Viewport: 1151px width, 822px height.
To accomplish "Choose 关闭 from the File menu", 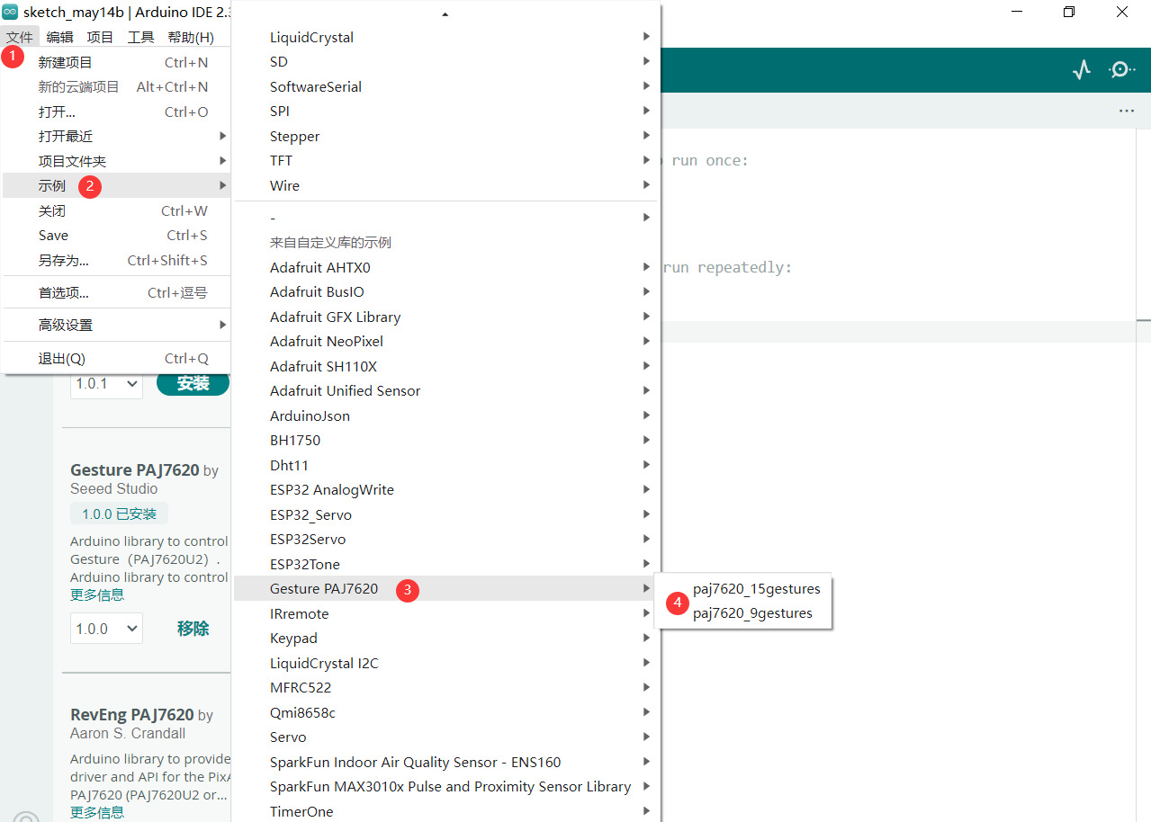I will click(x=116, y=210).
